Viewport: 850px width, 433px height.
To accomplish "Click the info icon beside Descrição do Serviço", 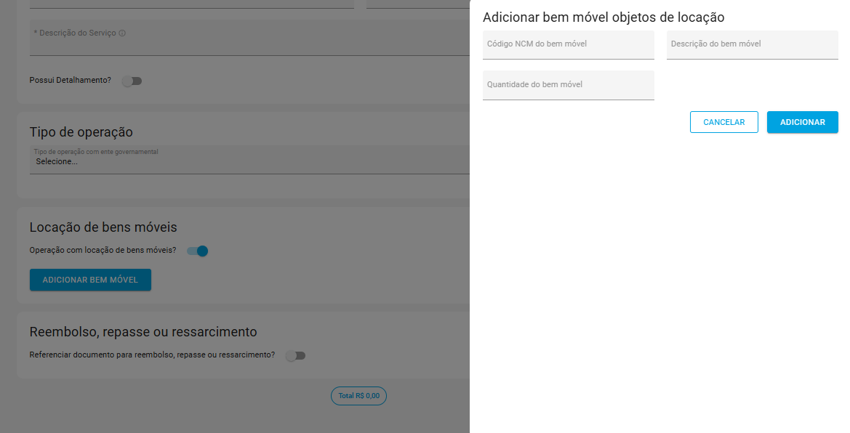I will tap(122, 33).
